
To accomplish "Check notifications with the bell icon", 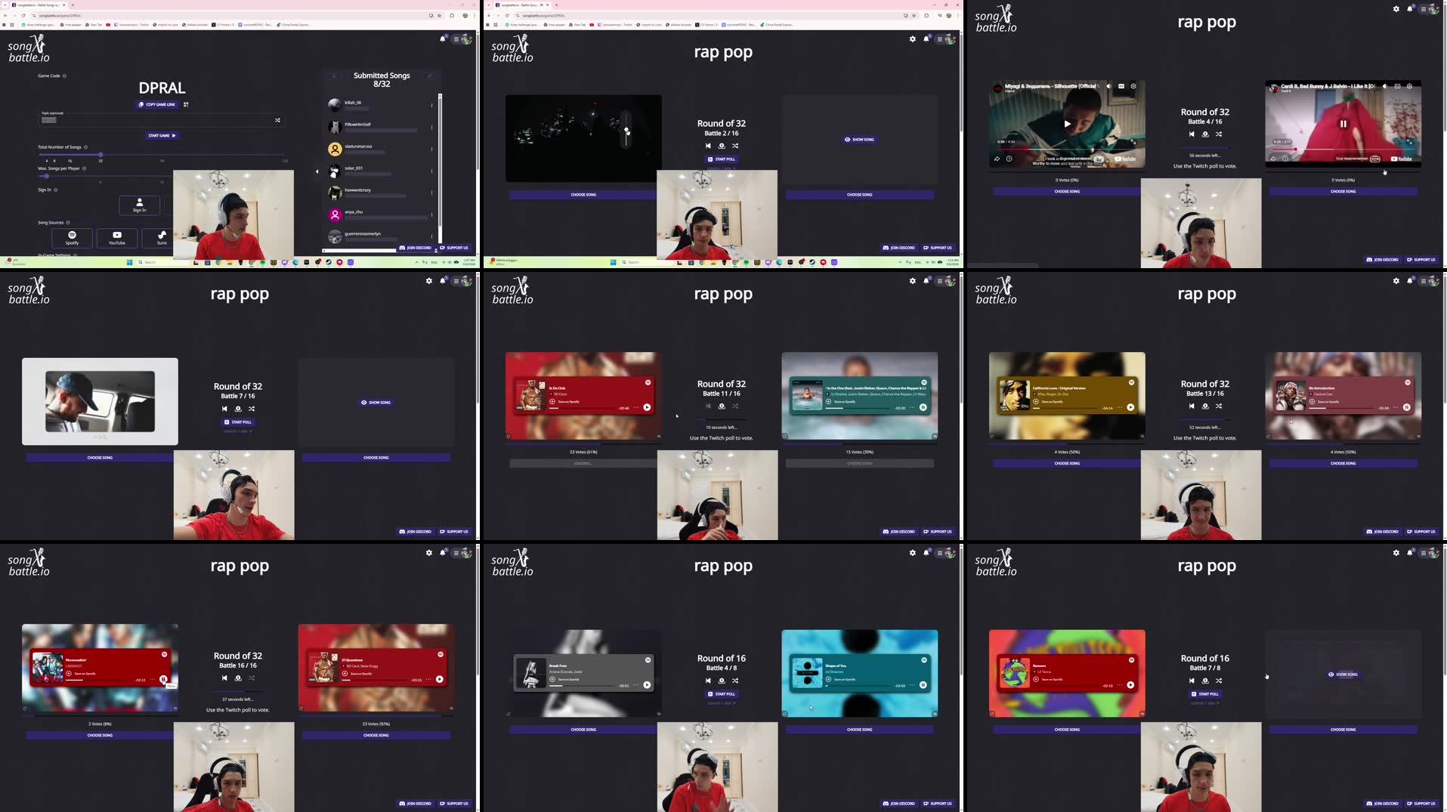I will pyautogui.click(x=926, y=39).
